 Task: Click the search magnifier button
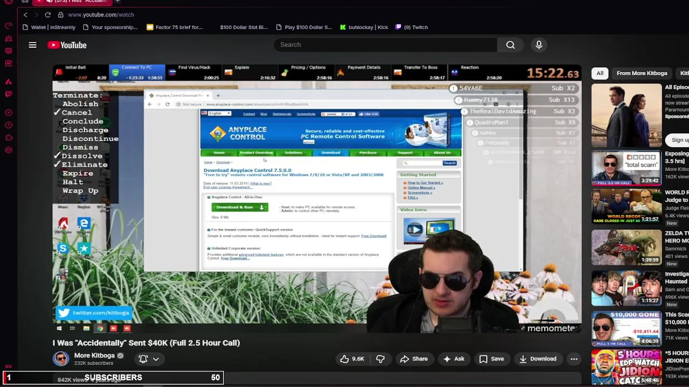(x=510, y=45)
